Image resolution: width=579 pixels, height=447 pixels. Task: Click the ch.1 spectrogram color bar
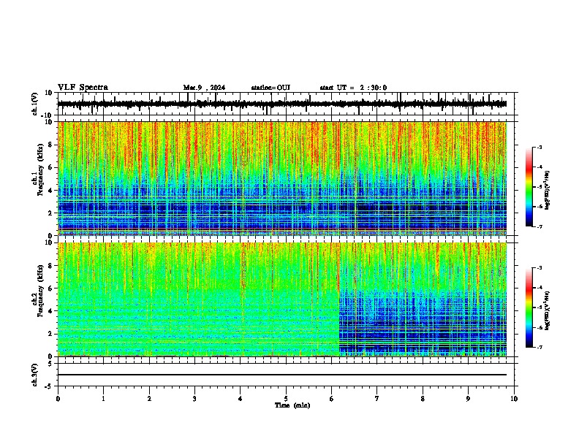click(529, 187)
